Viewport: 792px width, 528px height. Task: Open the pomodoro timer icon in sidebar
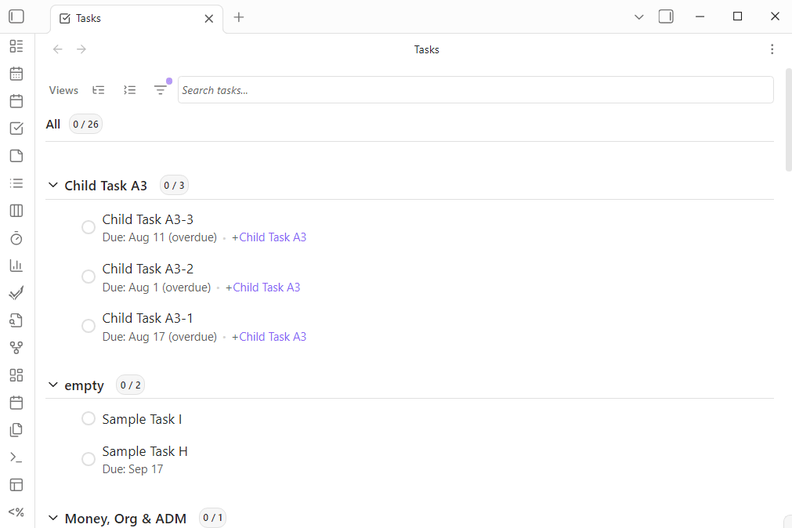pos(16,237)
